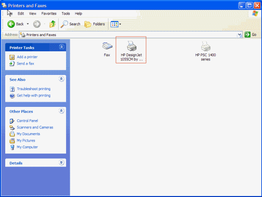Screen dimensions: 262x197
Task: Click the My Documents folder icon
Action: (x=12, y=134)
